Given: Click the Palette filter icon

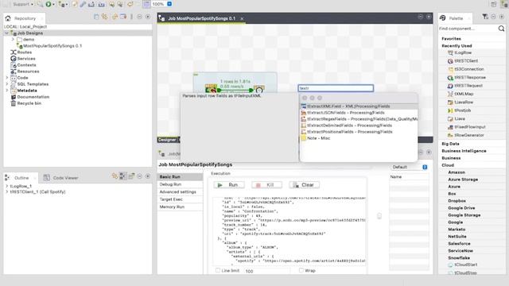Looking at the screenshot, I should pos(485,17).
